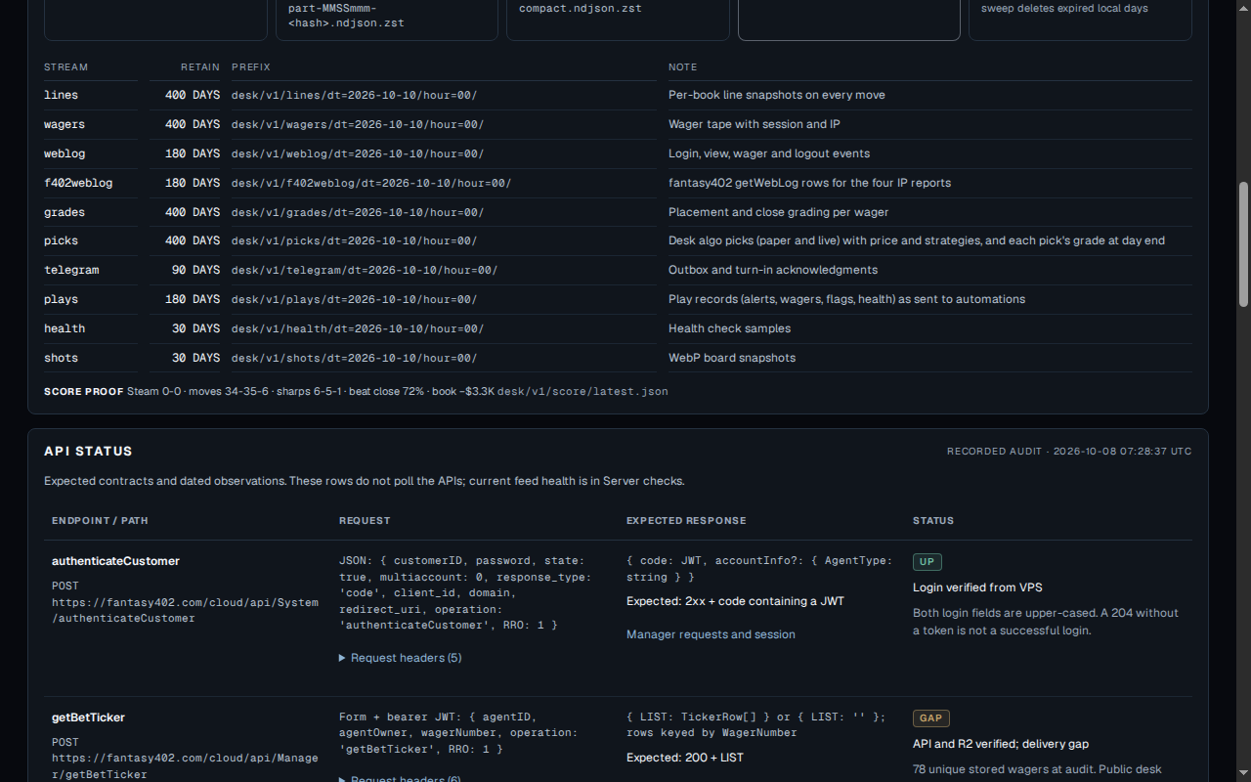
Task: Click the desk/v1/plays prefix path
Action: 354,299
